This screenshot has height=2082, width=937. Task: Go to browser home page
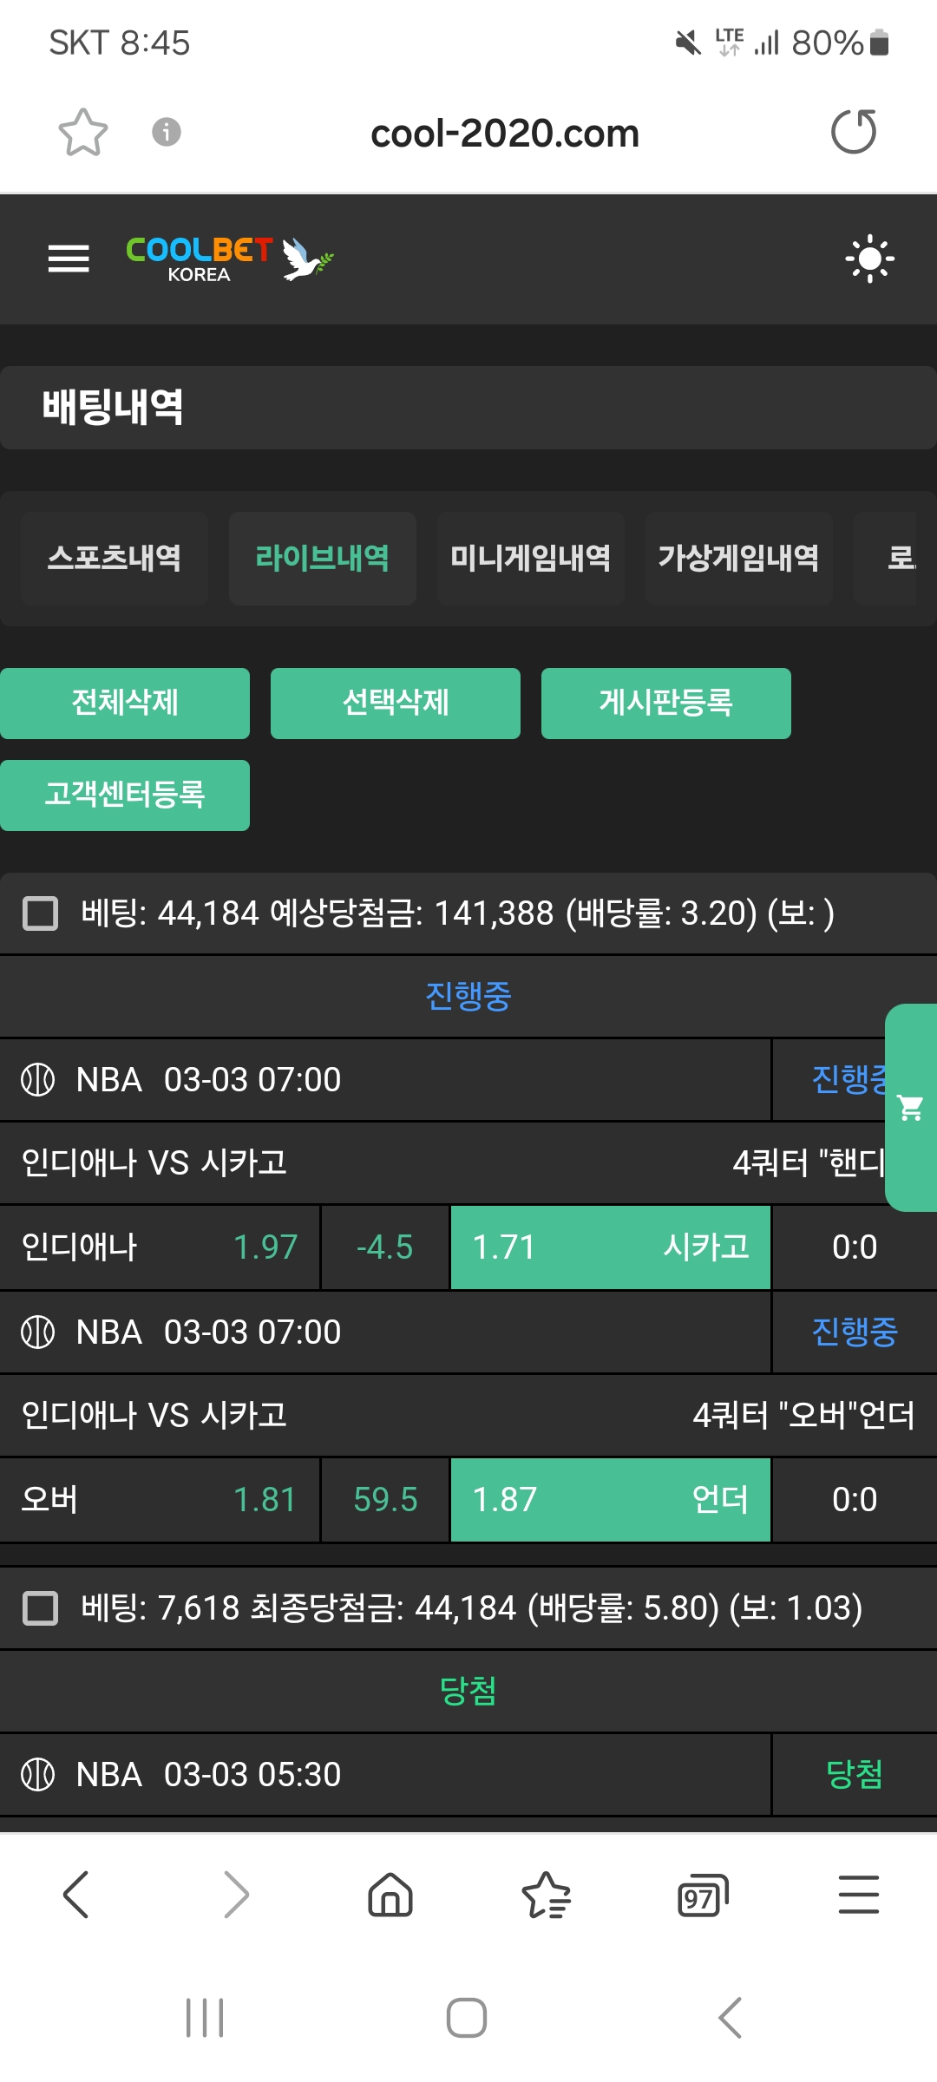point(390,1894)
